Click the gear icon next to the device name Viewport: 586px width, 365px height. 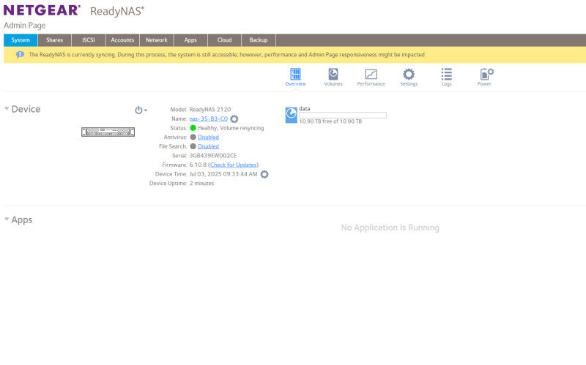(234, 119)
